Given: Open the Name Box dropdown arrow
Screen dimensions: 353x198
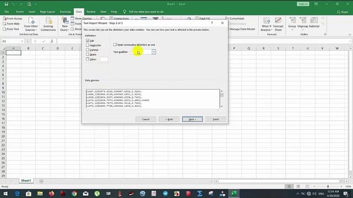Looking at the screenshot, I should point(22,41).
